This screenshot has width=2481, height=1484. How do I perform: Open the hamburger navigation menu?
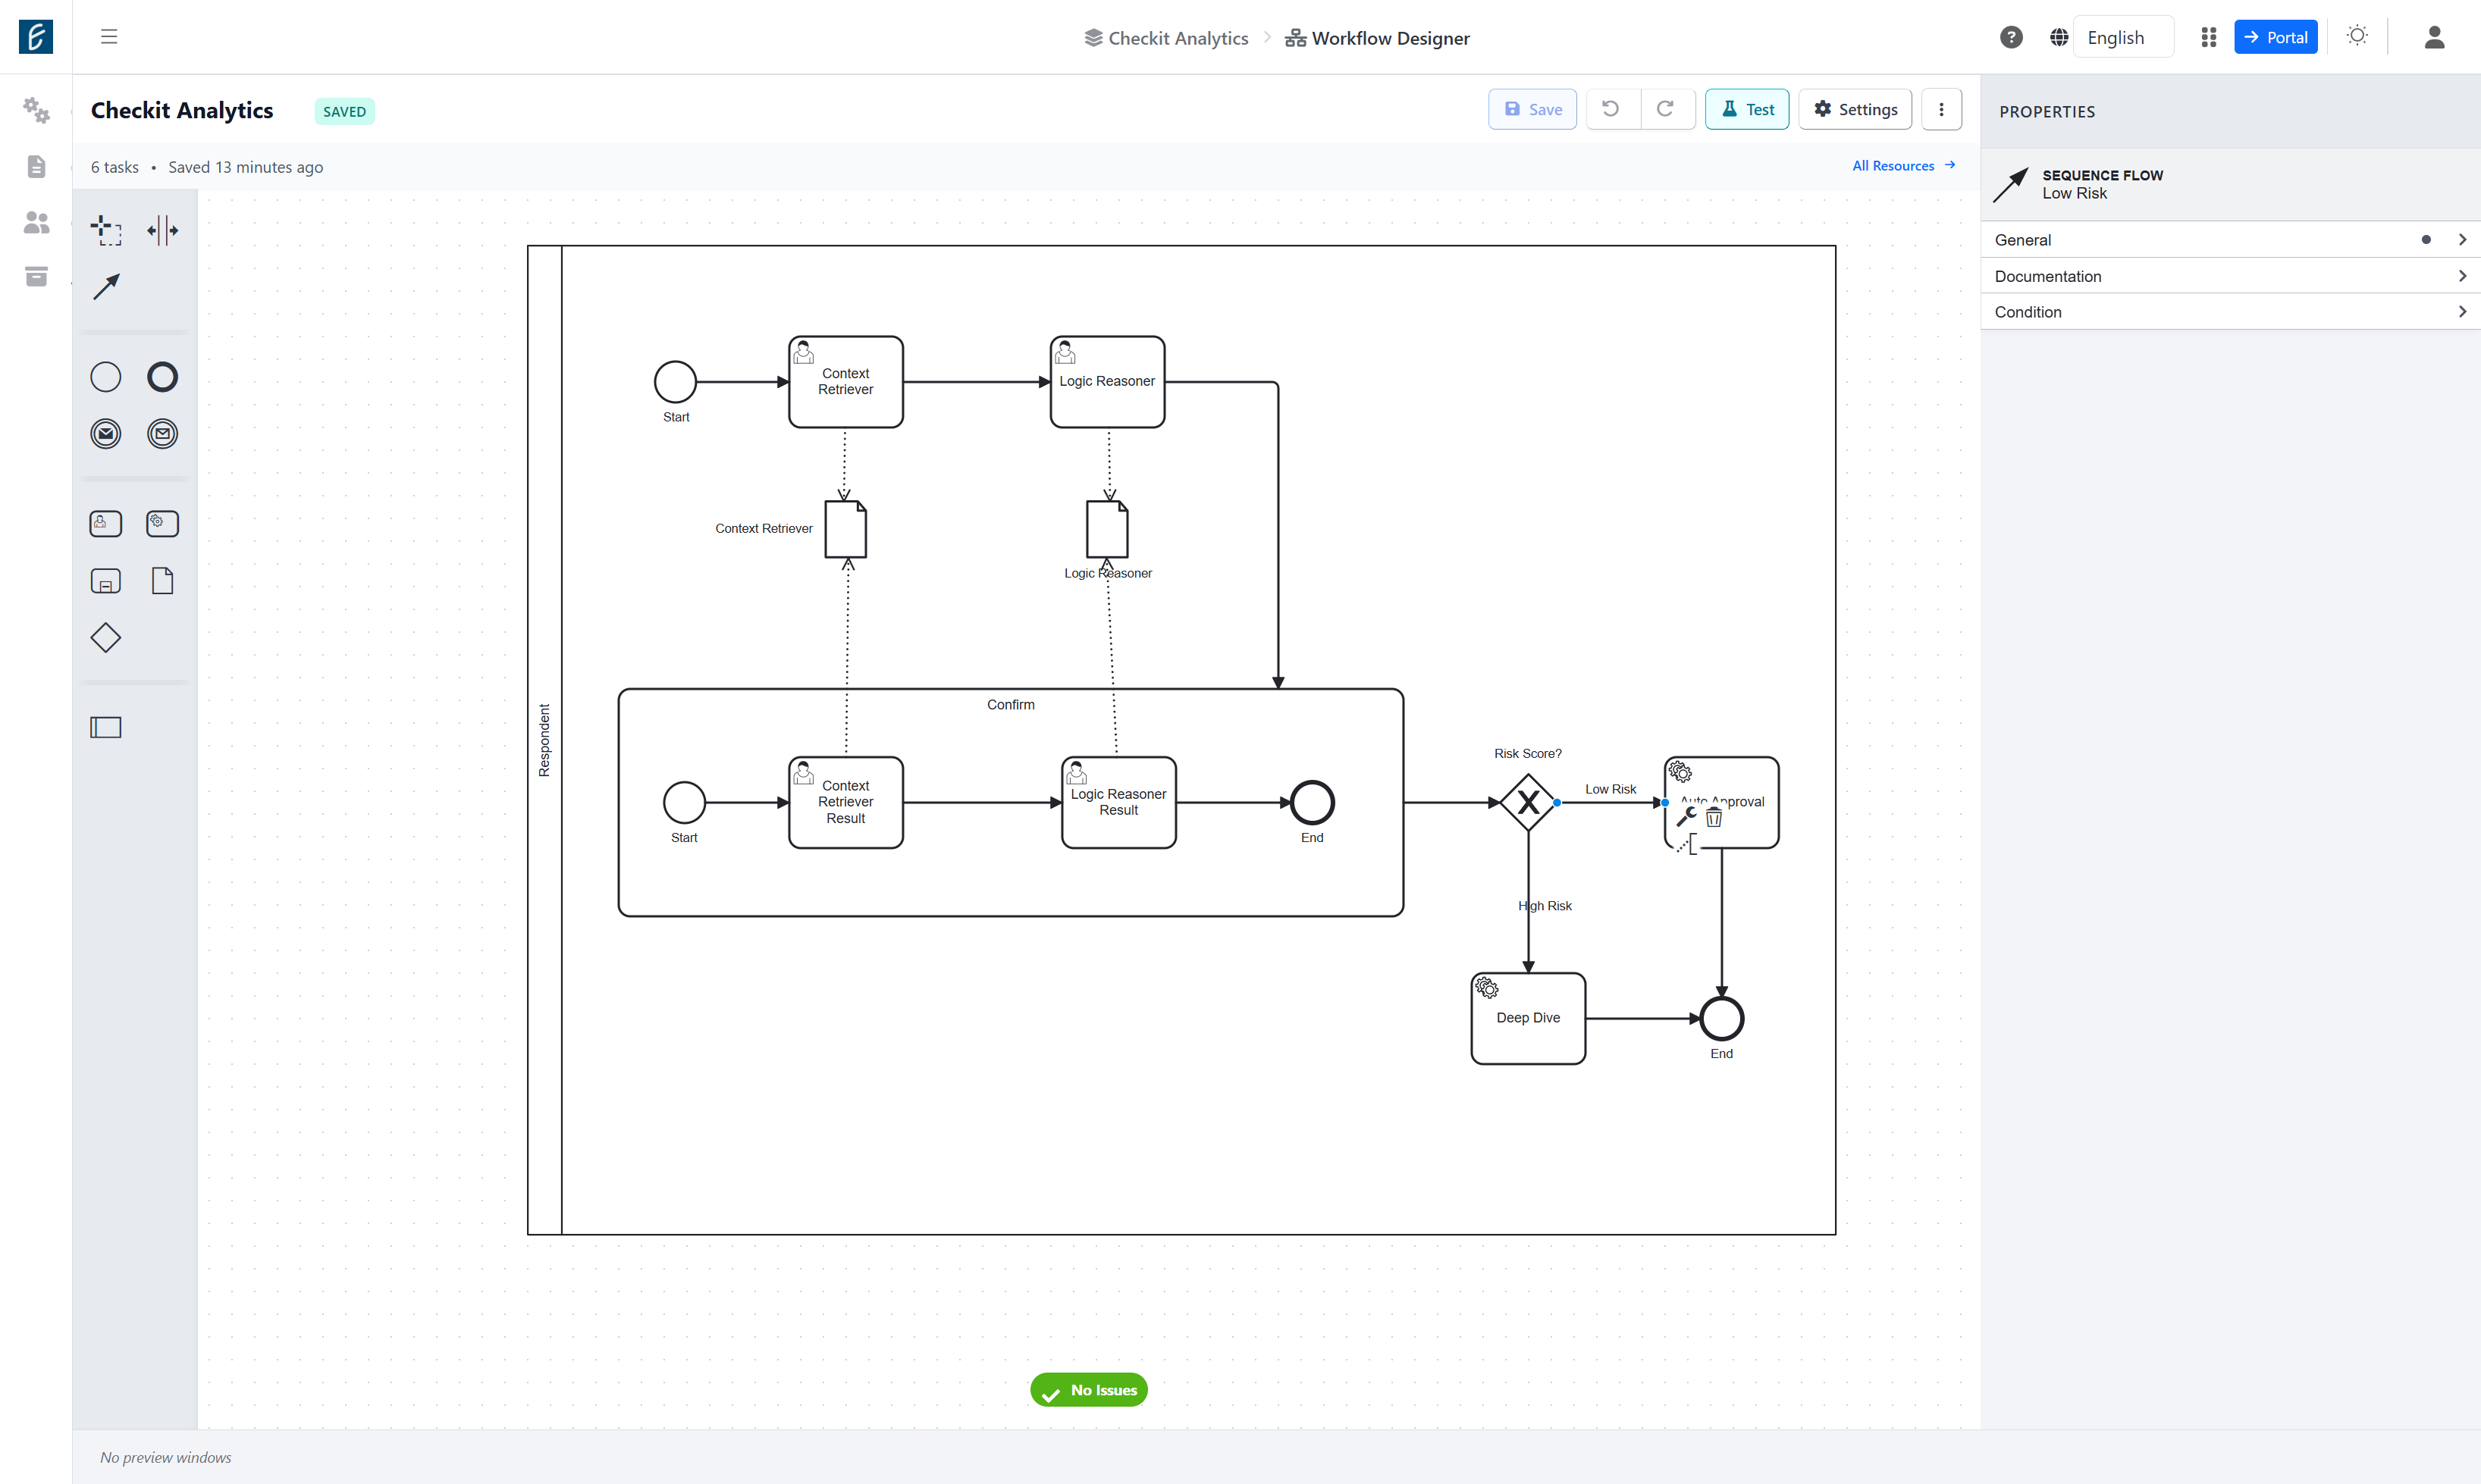pos(109,37)
